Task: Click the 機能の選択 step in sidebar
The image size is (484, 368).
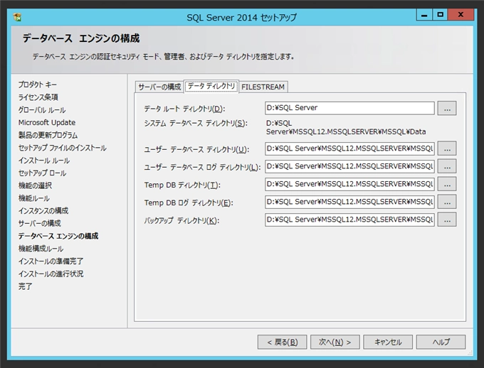Action: pyautogui.click(x=35, y=185)
